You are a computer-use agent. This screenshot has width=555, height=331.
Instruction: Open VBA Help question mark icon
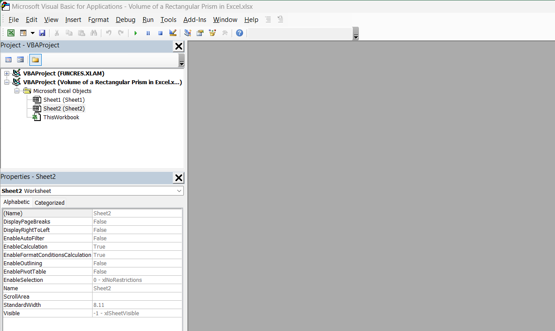pyautogui.click(x=240, y=33)
